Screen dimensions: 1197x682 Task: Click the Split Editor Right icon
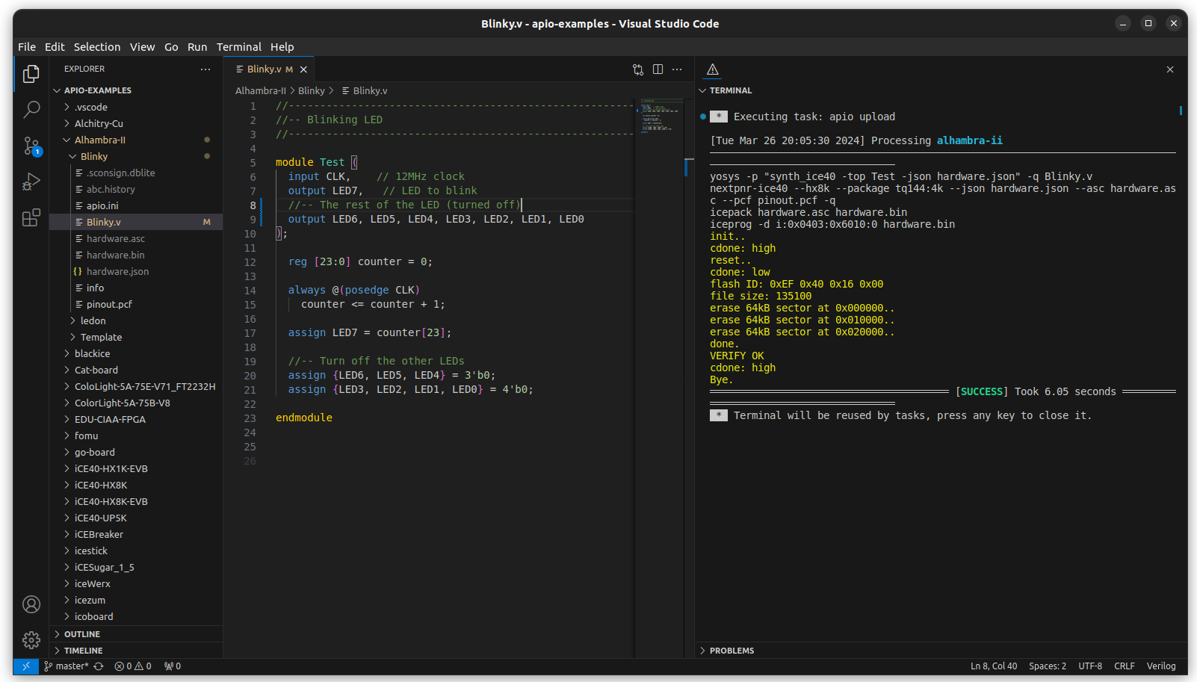[x=658, y=69]
